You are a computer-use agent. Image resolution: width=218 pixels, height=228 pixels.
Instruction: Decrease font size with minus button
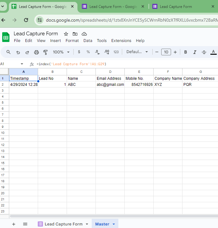pyautogui.click(x=157, y=52)
